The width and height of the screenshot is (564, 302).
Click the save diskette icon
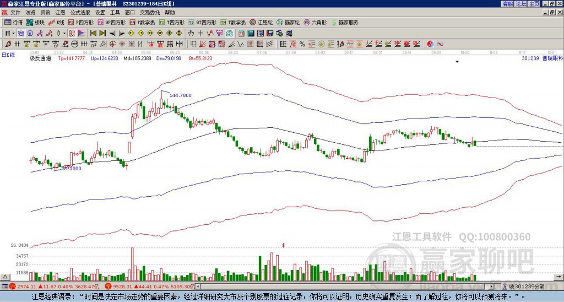click(x=270, y=33)
